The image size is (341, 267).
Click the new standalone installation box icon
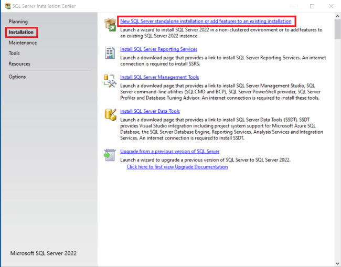tap(110, 25)
